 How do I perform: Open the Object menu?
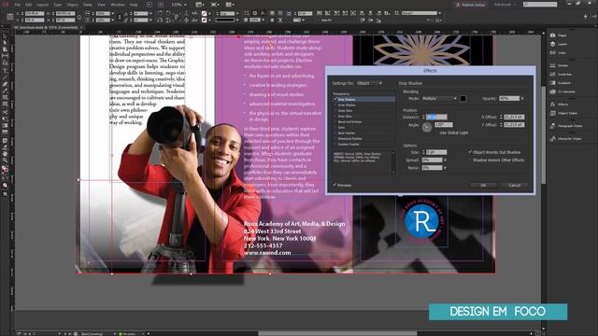click(x=72, y=5)
